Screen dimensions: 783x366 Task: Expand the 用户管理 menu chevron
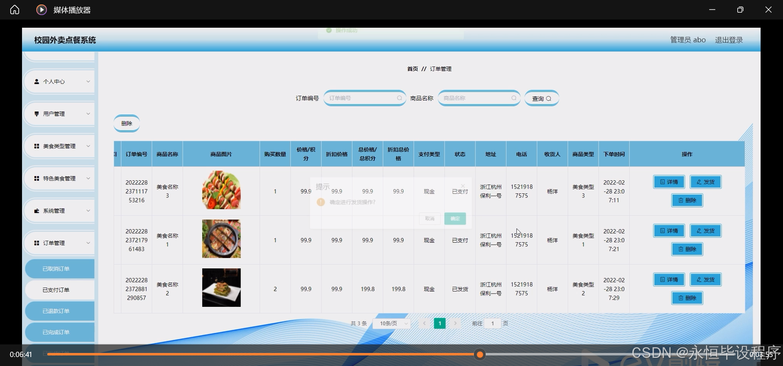[x=88, y=114]
